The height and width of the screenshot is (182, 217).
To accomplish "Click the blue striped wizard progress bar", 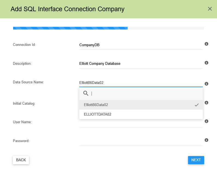I will tap(70, 28).
